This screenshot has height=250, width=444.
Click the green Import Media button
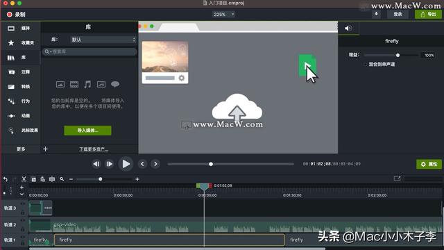click(x=87, y=131)
